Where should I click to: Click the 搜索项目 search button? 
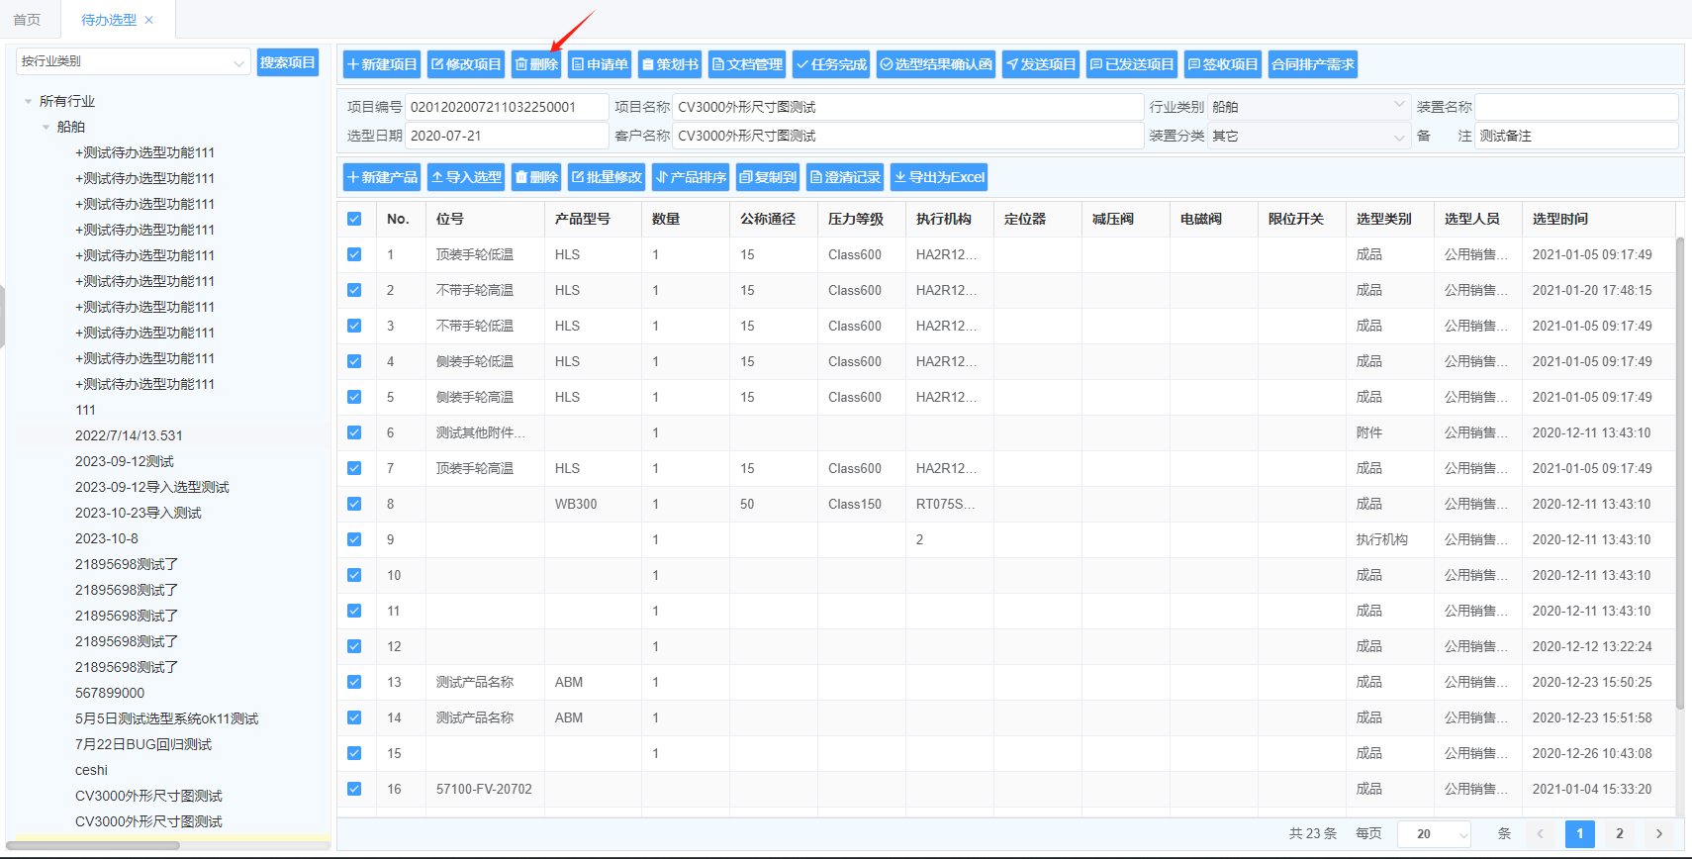[x=287, y=62]
